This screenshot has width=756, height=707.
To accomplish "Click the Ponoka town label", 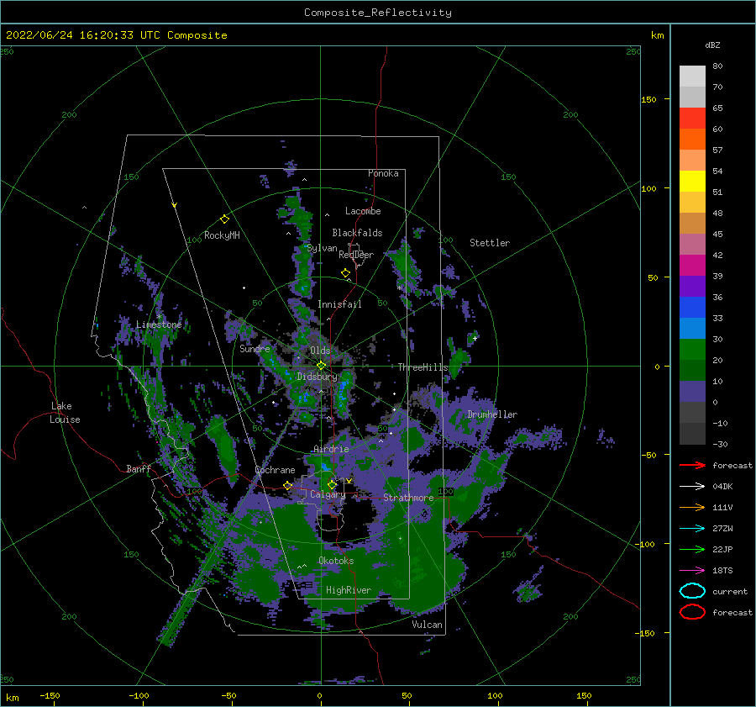I will pyautogui.click(x=383, y=173).
